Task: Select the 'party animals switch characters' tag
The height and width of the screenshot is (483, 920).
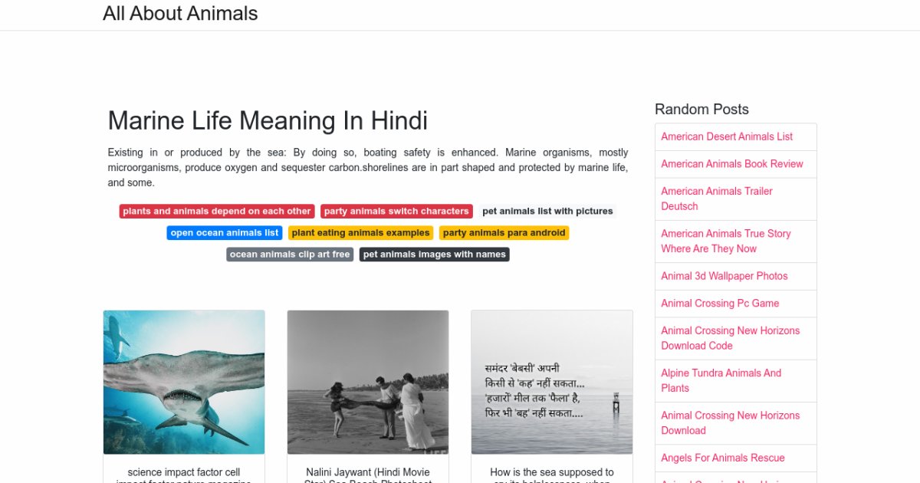Action: (396, 211)
